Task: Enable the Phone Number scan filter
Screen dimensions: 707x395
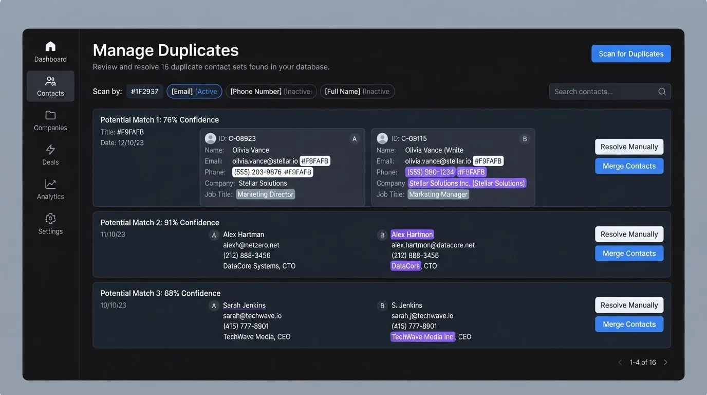Action: (271, 92)
